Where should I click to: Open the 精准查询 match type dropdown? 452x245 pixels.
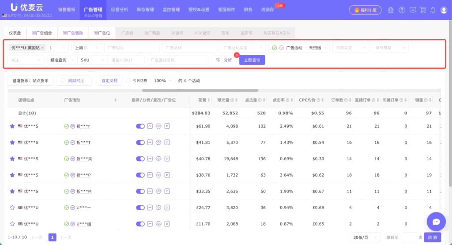tap(62, 60)
